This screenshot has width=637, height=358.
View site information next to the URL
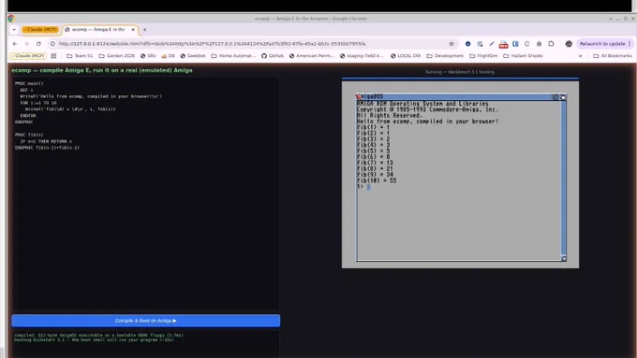coord(52,44)
